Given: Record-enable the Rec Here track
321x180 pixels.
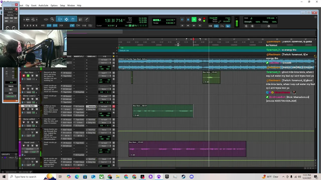Looking at the screenshot, I should point(24,76).
